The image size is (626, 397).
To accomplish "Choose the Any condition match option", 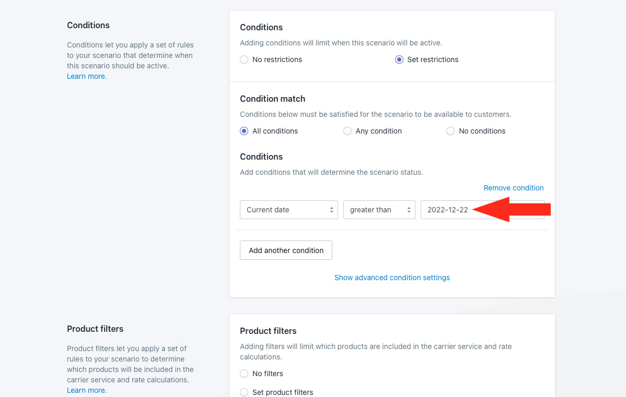I will pyautogui.click(x=347, y=131).
